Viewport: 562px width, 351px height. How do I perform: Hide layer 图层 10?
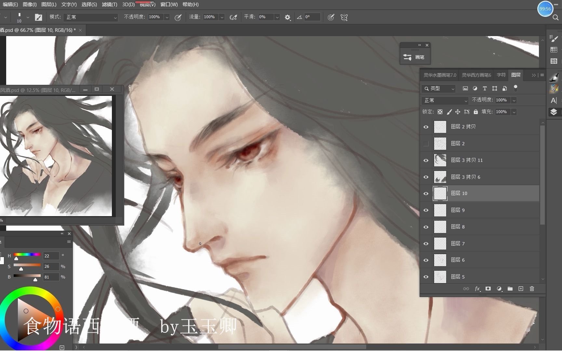(426, 194)
